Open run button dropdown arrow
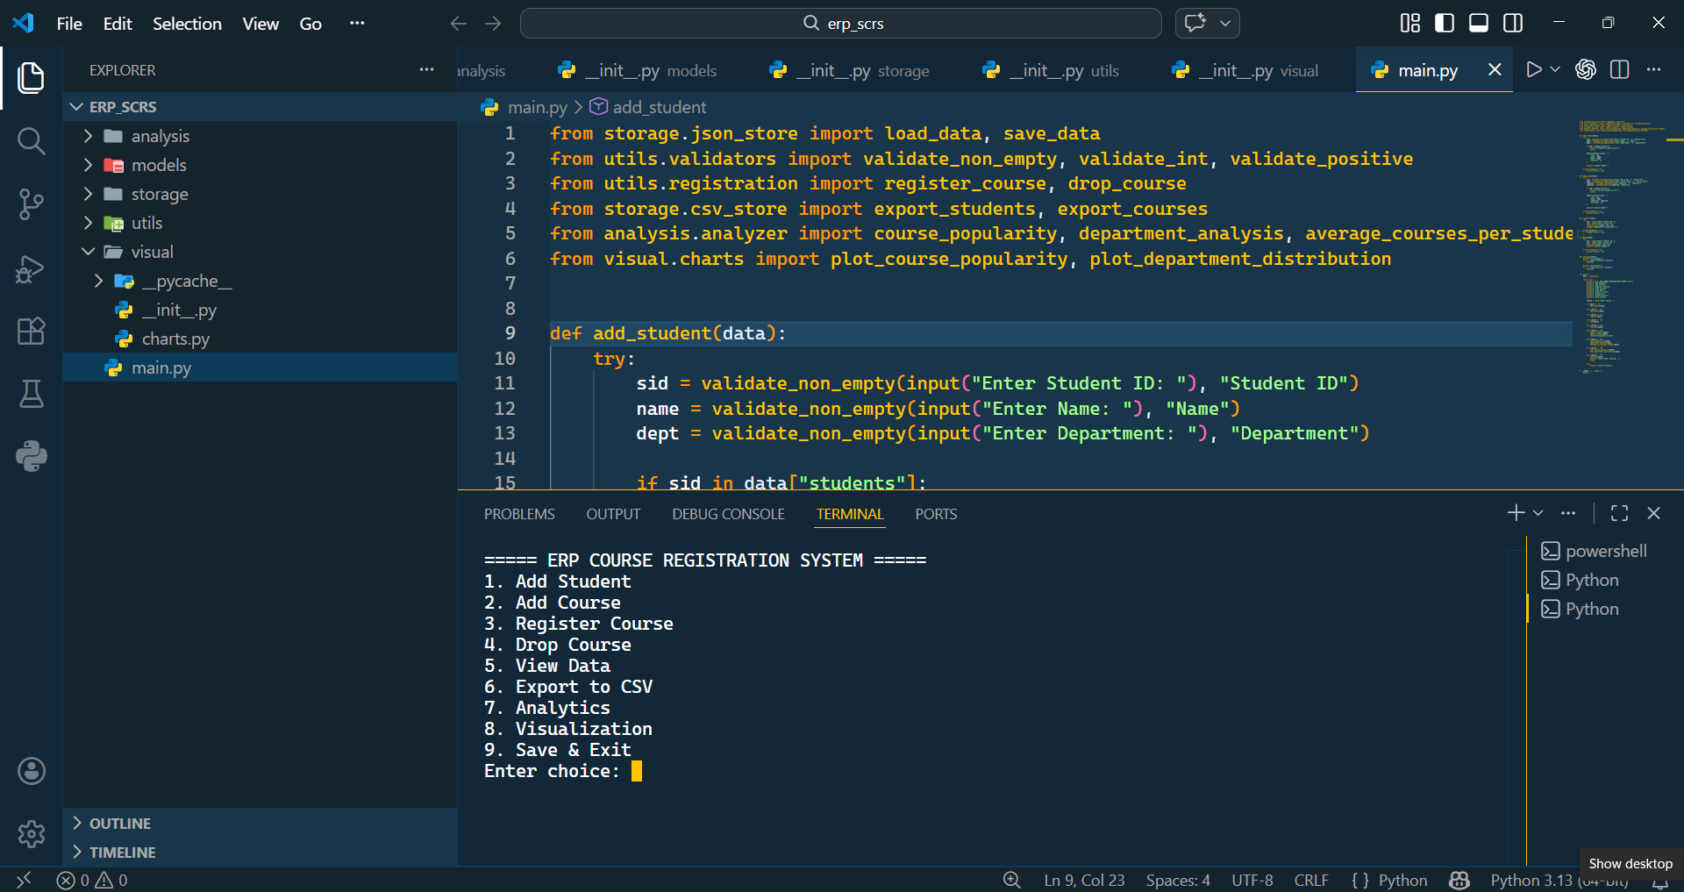This screenshot has height=892, width=1684. click(1555, 69)
